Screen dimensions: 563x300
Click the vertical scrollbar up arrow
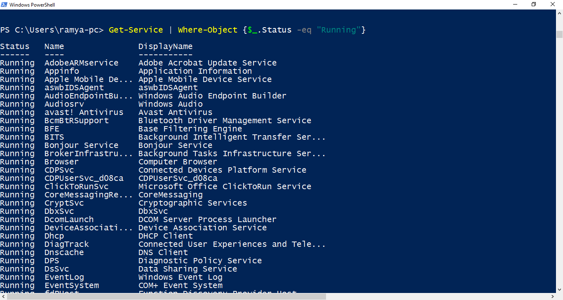pyautogui.click(x=559, y=13)
